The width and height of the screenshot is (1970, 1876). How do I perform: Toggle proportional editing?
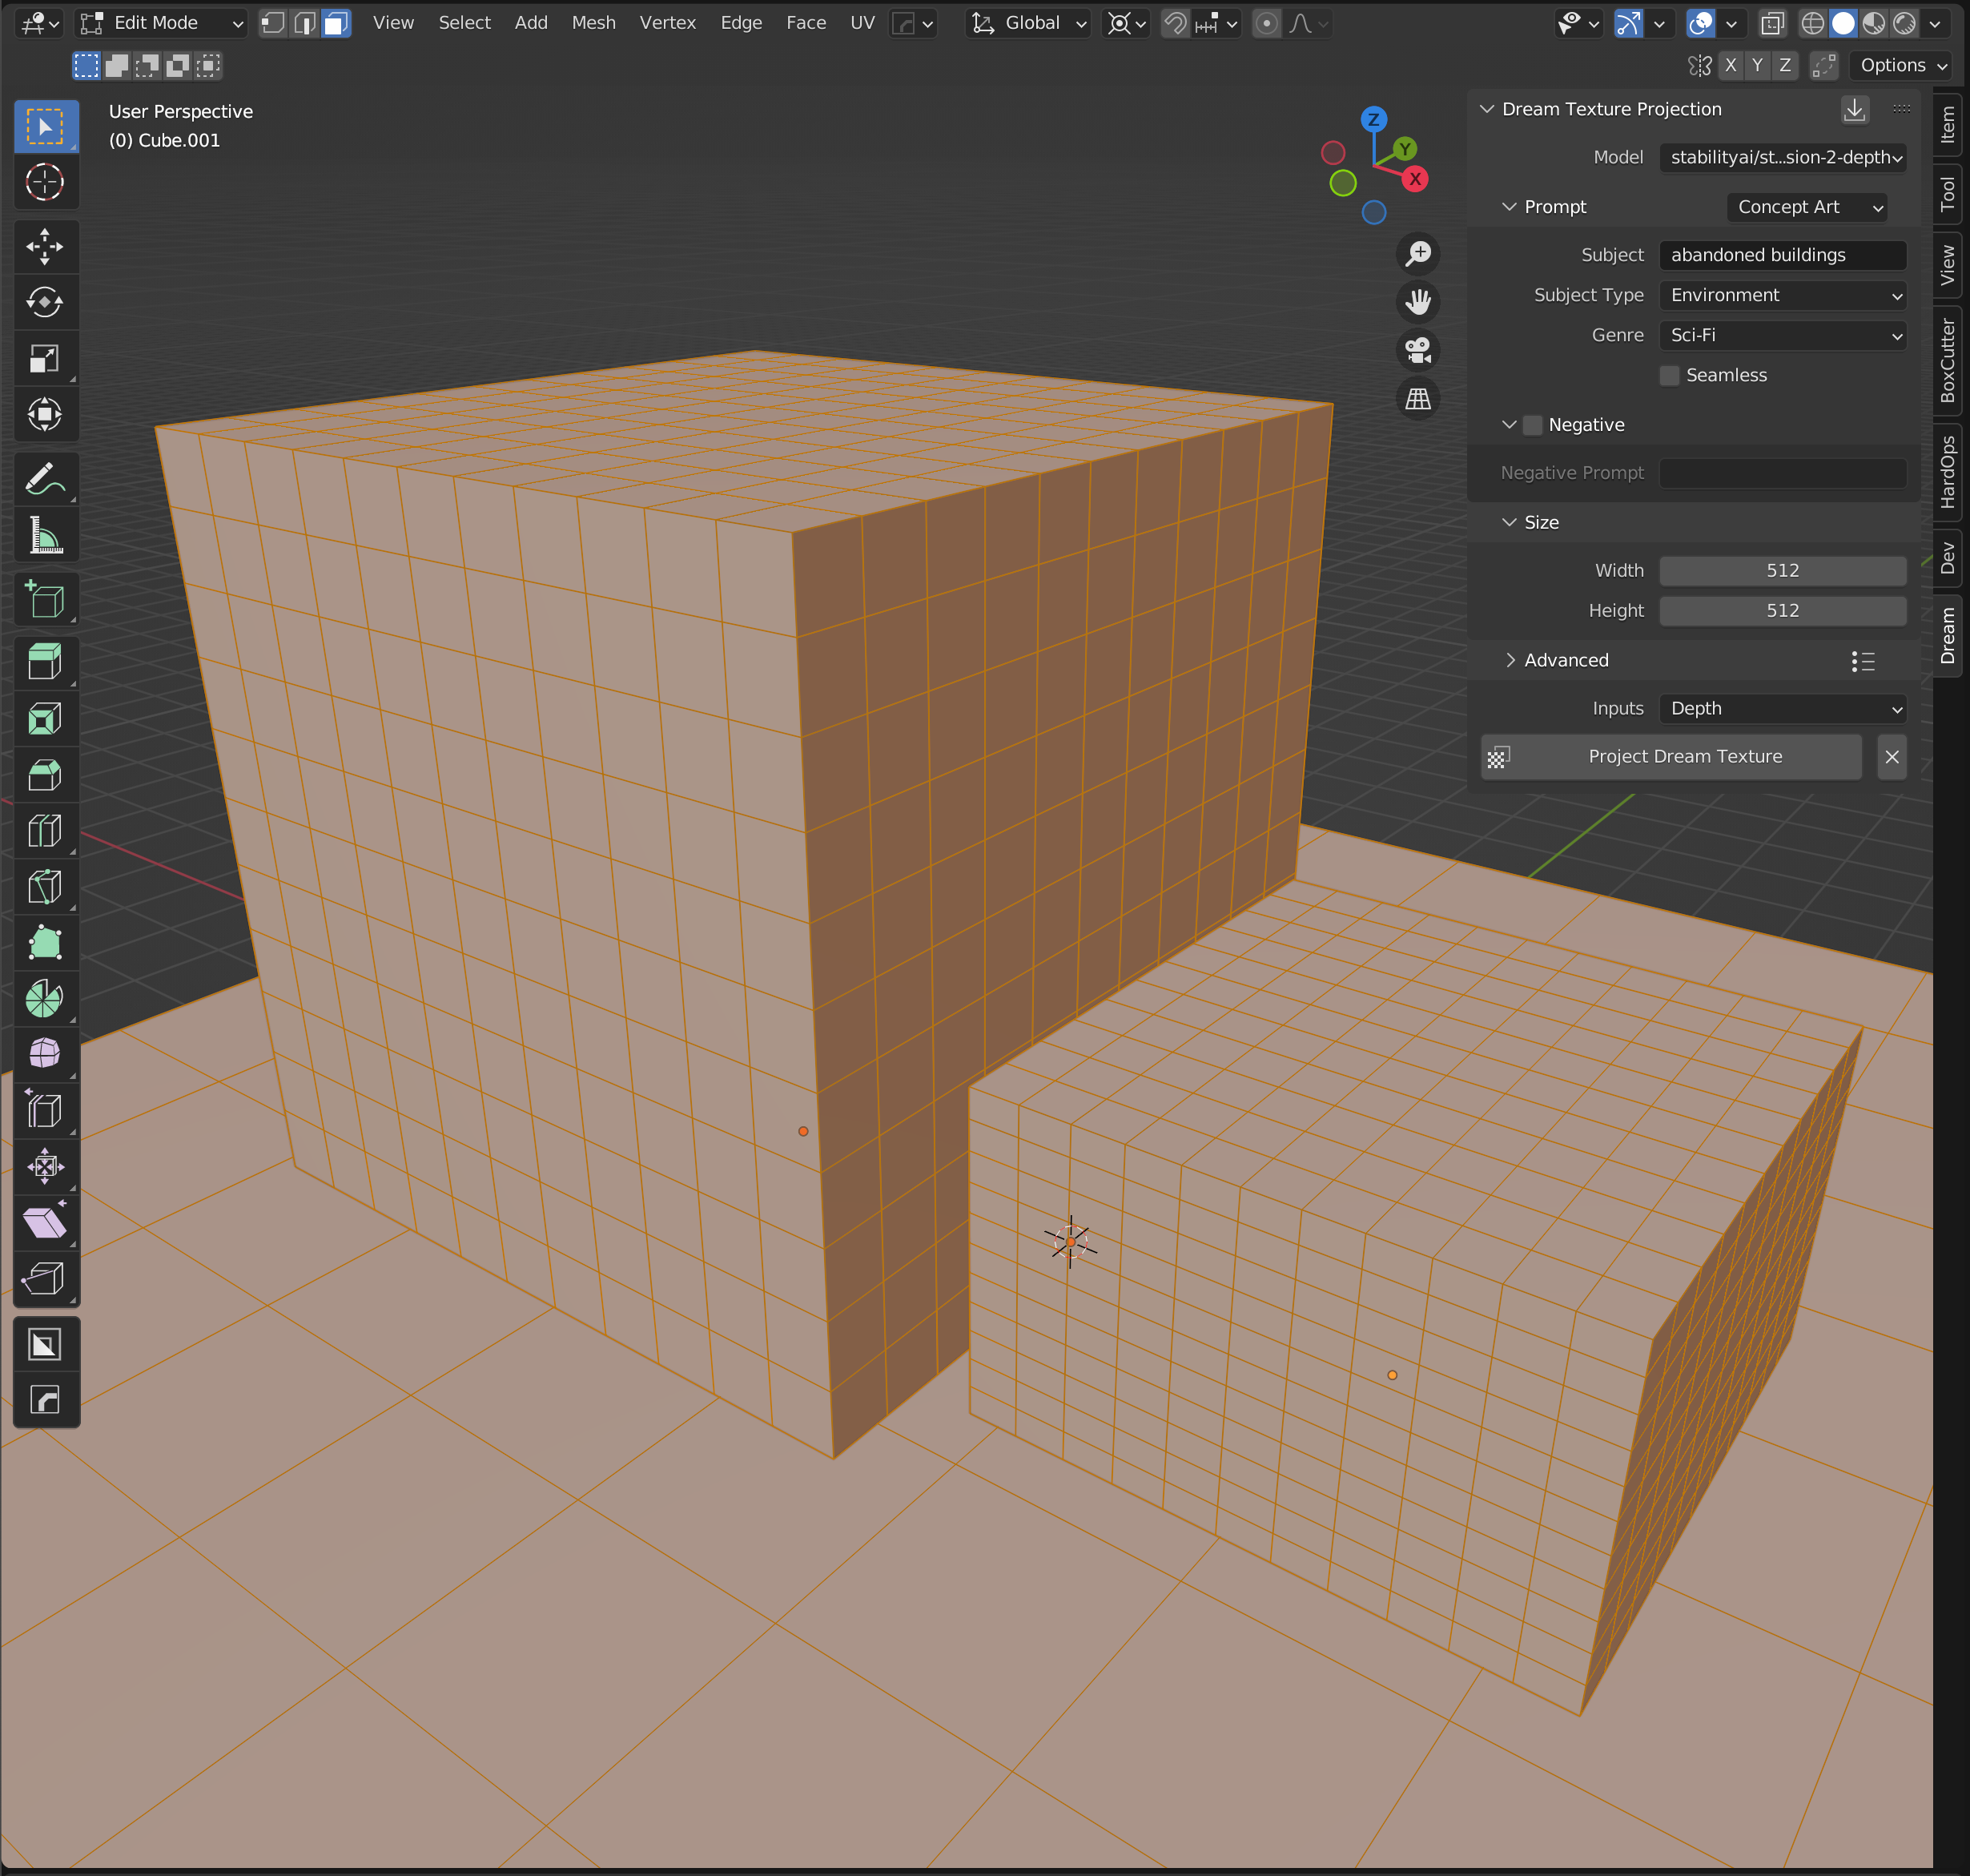click(x=1266, y=23)
